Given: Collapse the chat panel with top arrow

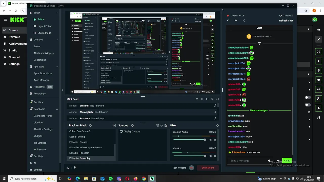Looking at the screenshot, I should pos(223,10).
